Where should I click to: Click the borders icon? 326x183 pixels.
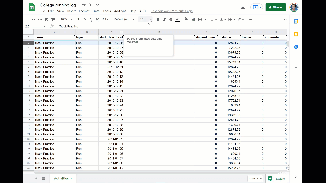(x=193, y=19)
